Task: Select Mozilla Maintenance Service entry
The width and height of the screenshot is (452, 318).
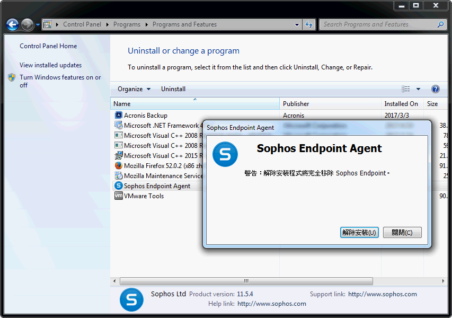Action: pyautogui.click(x=163, y=176)
